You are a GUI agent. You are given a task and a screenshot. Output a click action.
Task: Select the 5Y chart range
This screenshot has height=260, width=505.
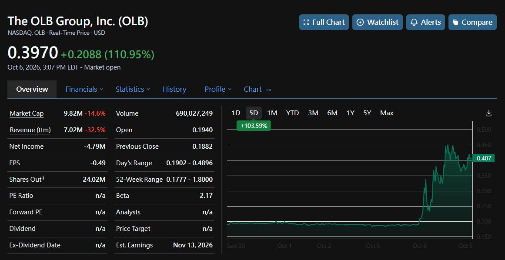pos(367,113)
